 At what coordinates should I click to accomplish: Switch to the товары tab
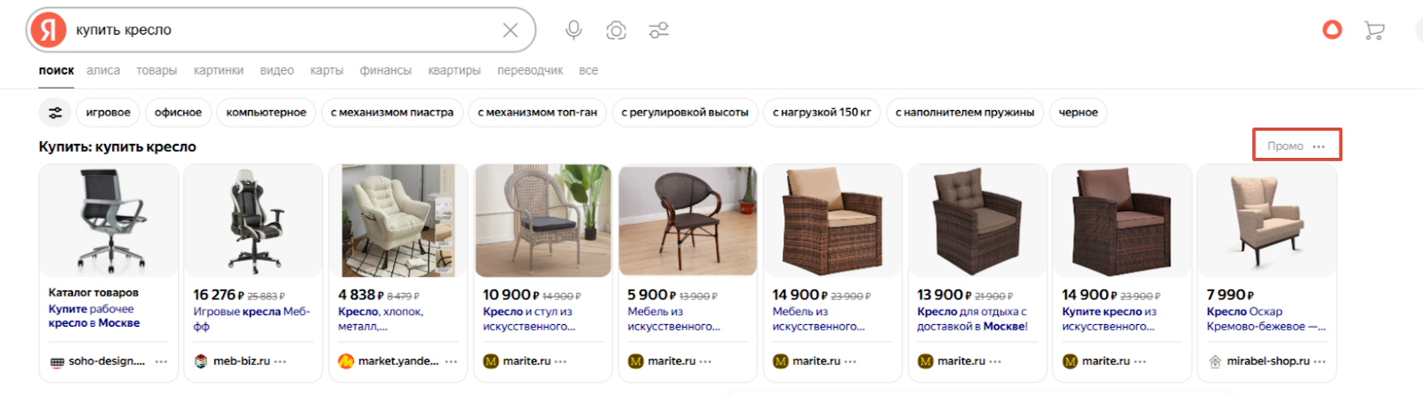coord(157,70)
